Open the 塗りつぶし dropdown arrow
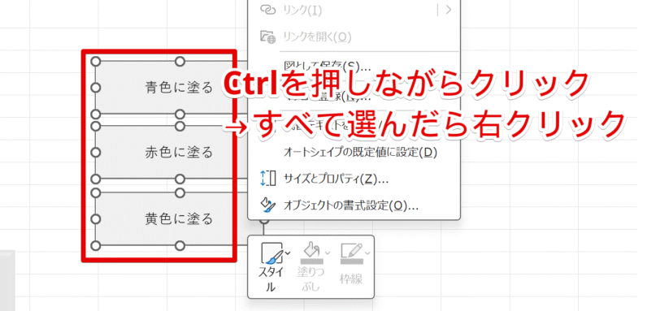Screen dimensions: 660x311 tap(328, 253)
